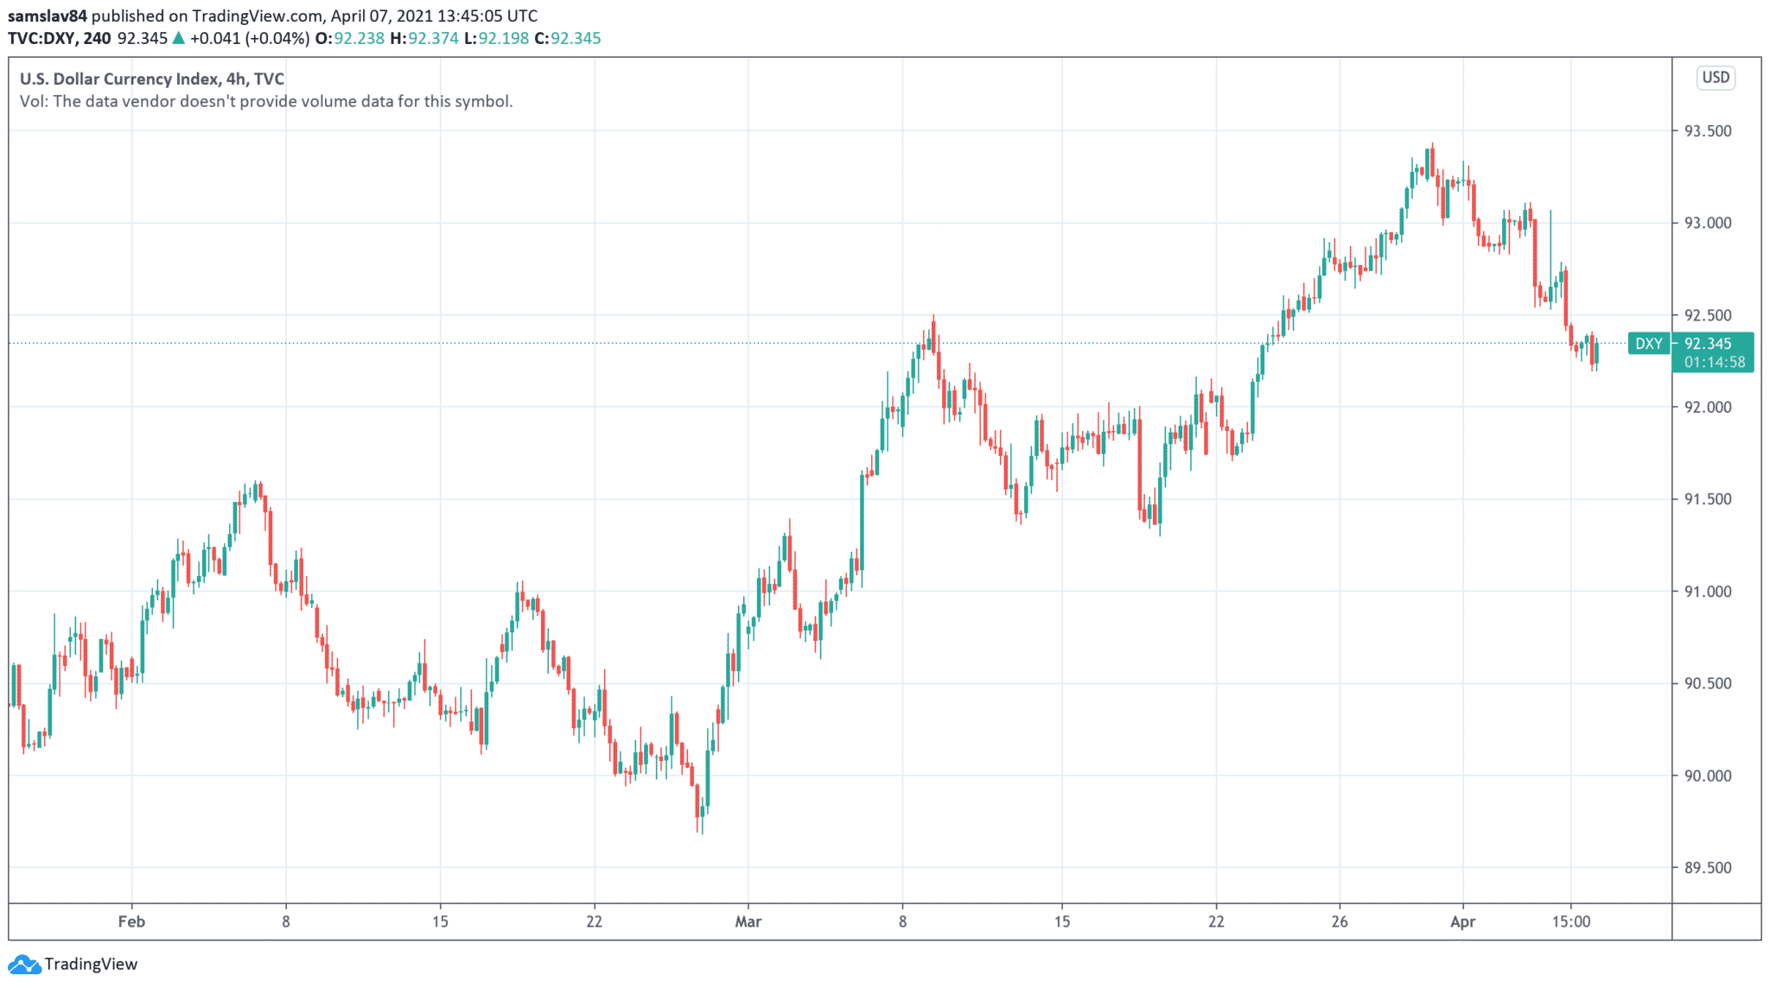Click the 93.500 price scale label

pyautogui.click(x=1707, y=131)
